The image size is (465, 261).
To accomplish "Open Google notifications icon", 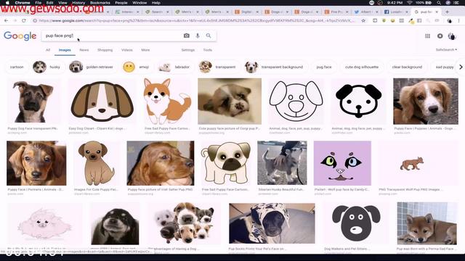I will pos(440,36).
